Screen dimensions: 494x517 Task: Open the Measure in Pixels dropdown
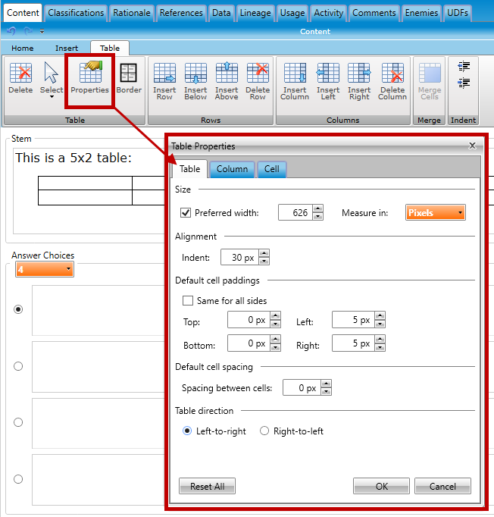436,213
